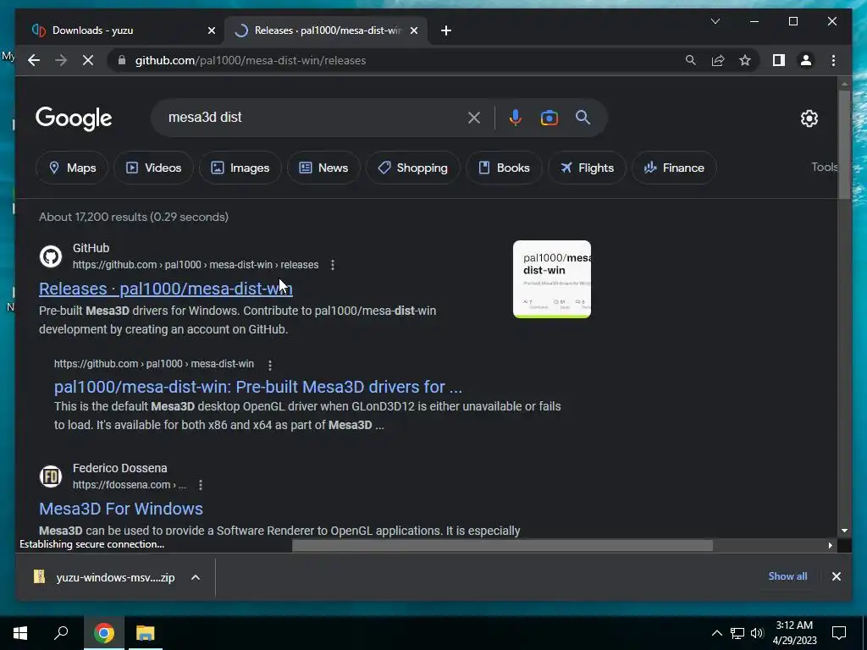Show all downloads
This screenshot has height=650, width=867.
pyautogui.click(x=787, y=576)
